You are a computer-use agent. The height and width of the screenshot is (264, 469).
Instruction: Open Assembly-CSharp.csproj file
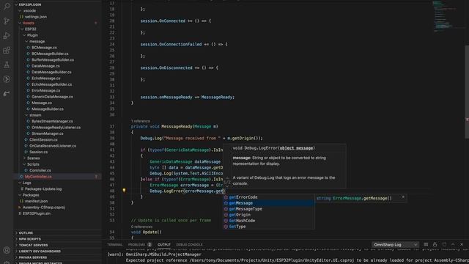point(44,207)
